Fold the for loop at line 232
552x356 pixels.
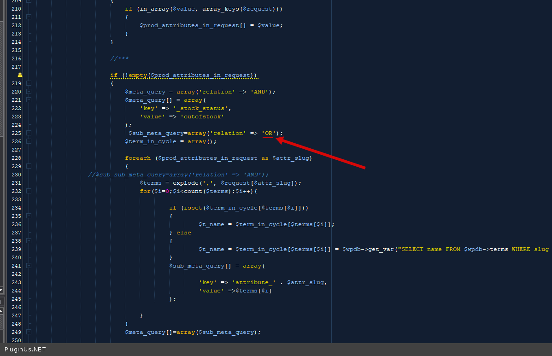tap(29, 191)
